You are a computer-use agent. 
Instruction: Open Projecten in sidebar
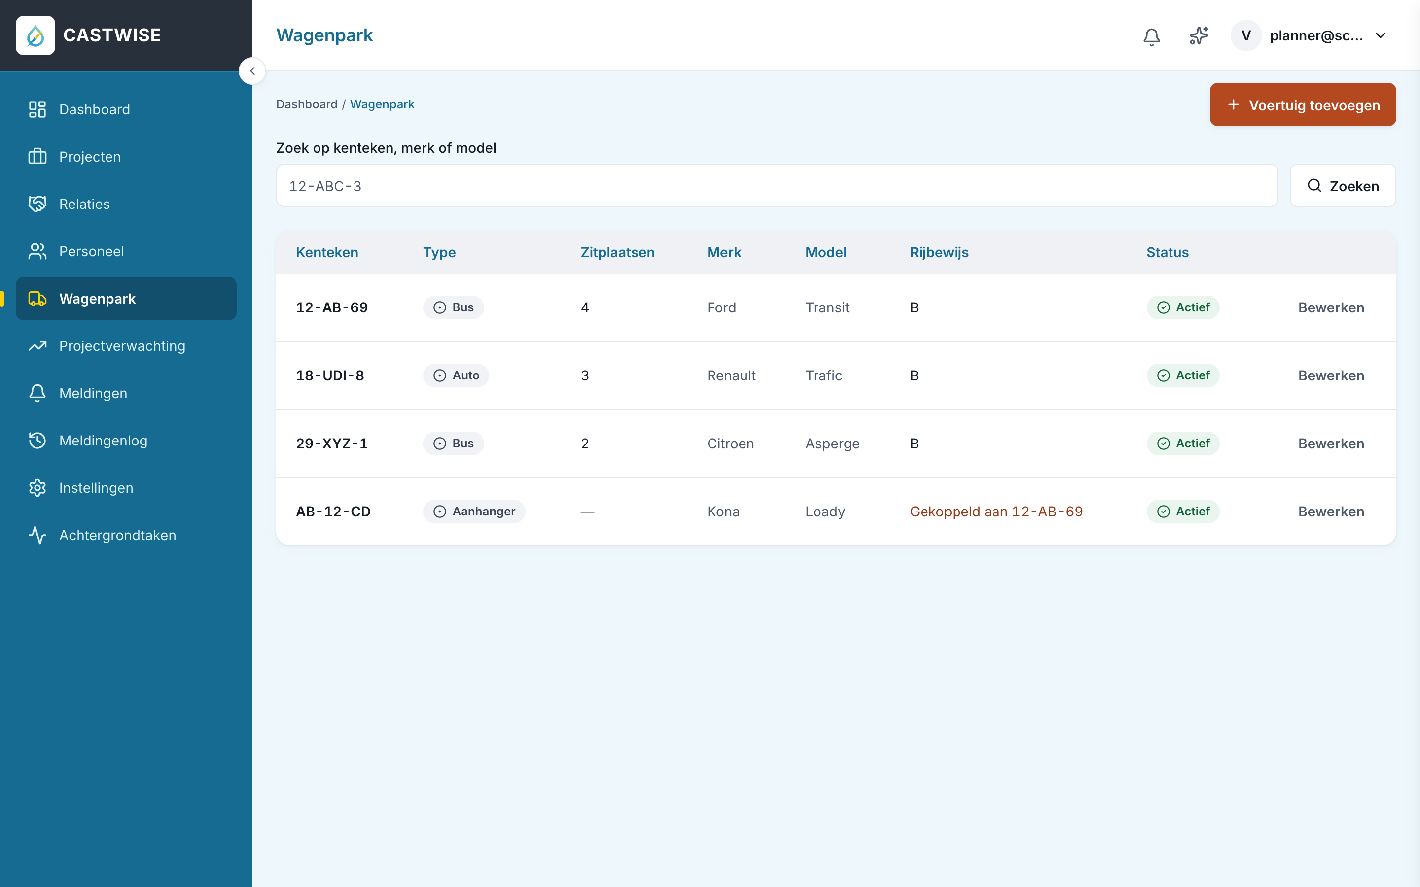click(126, 157)
